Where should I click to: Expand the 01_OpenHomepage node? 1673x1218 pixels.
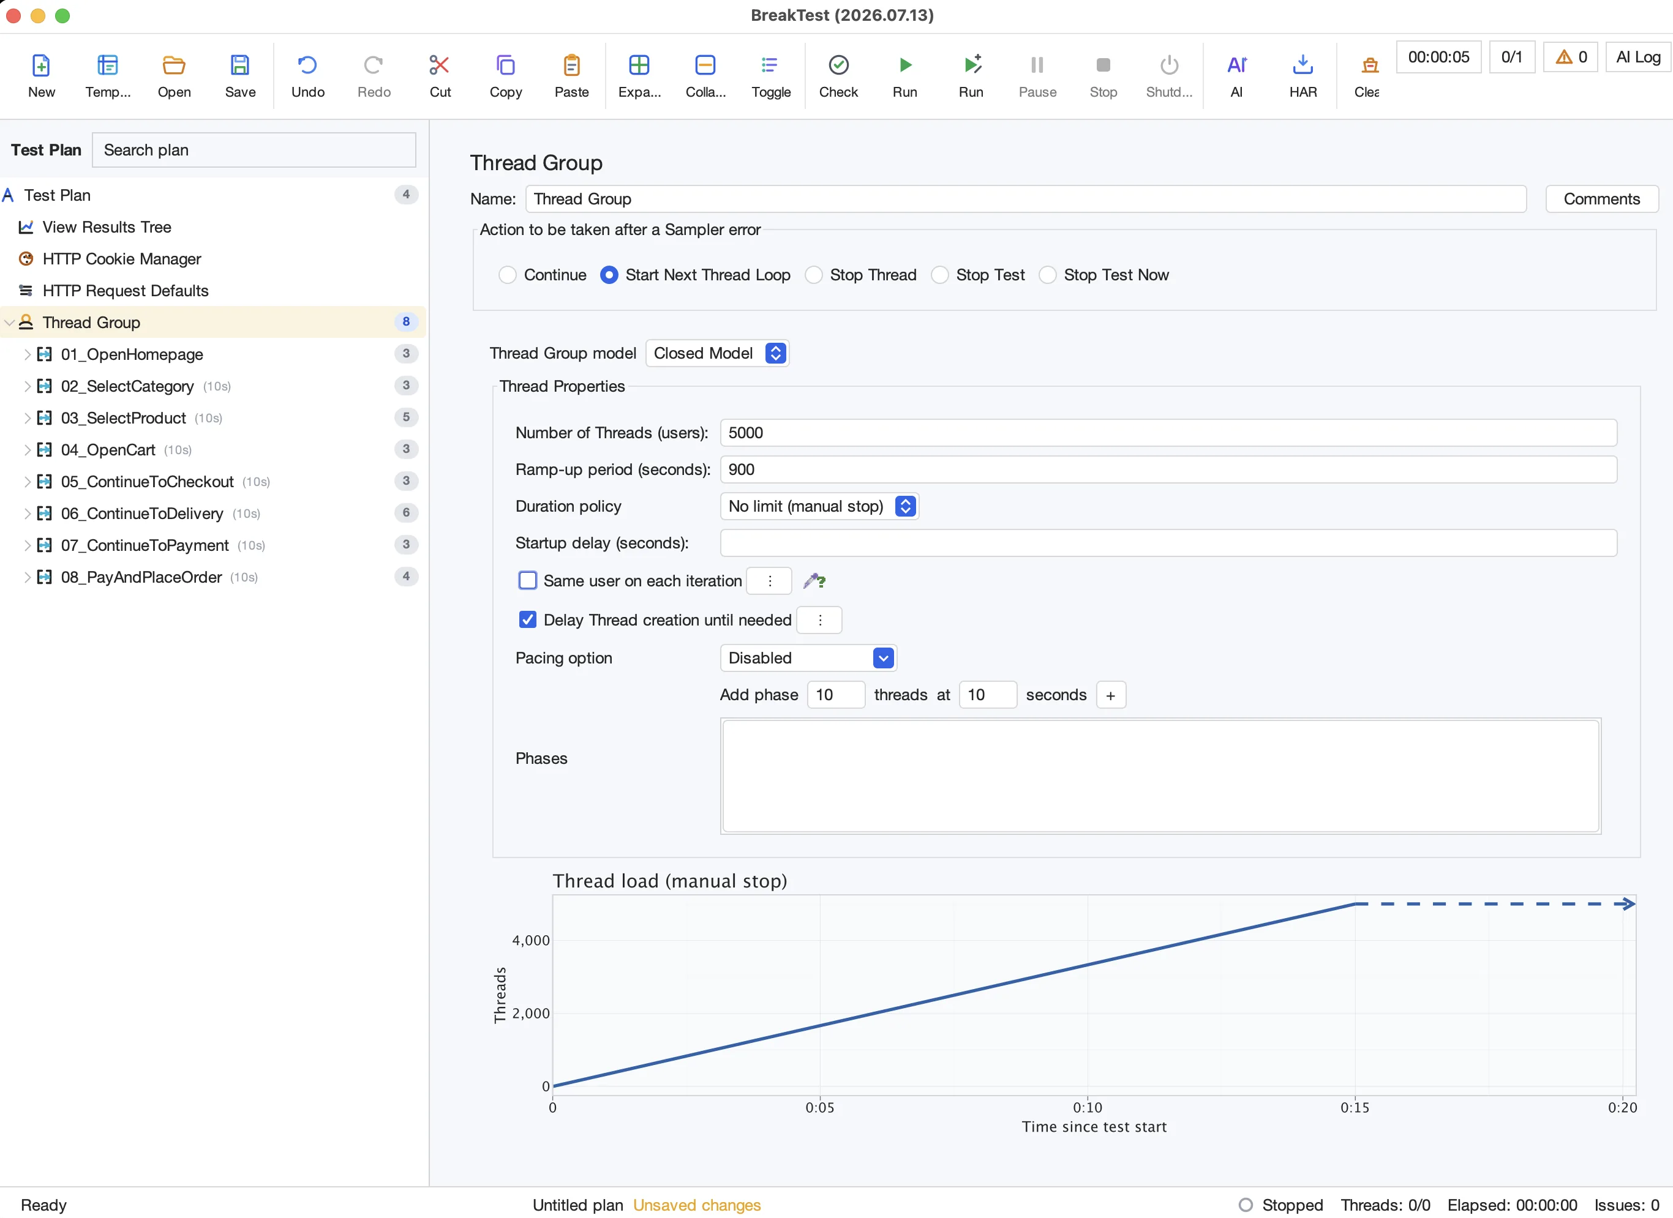28,354
